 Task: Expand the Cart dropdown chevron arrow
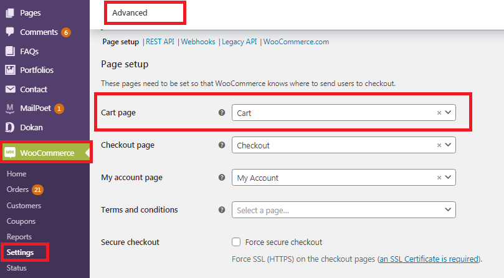tap(448, 113)
